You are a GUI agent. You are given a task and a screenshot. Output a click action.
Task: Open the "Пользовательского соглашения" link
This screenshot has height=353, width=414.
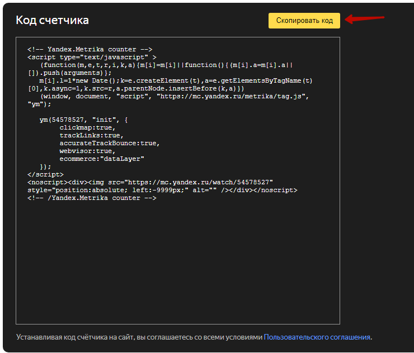317,337
